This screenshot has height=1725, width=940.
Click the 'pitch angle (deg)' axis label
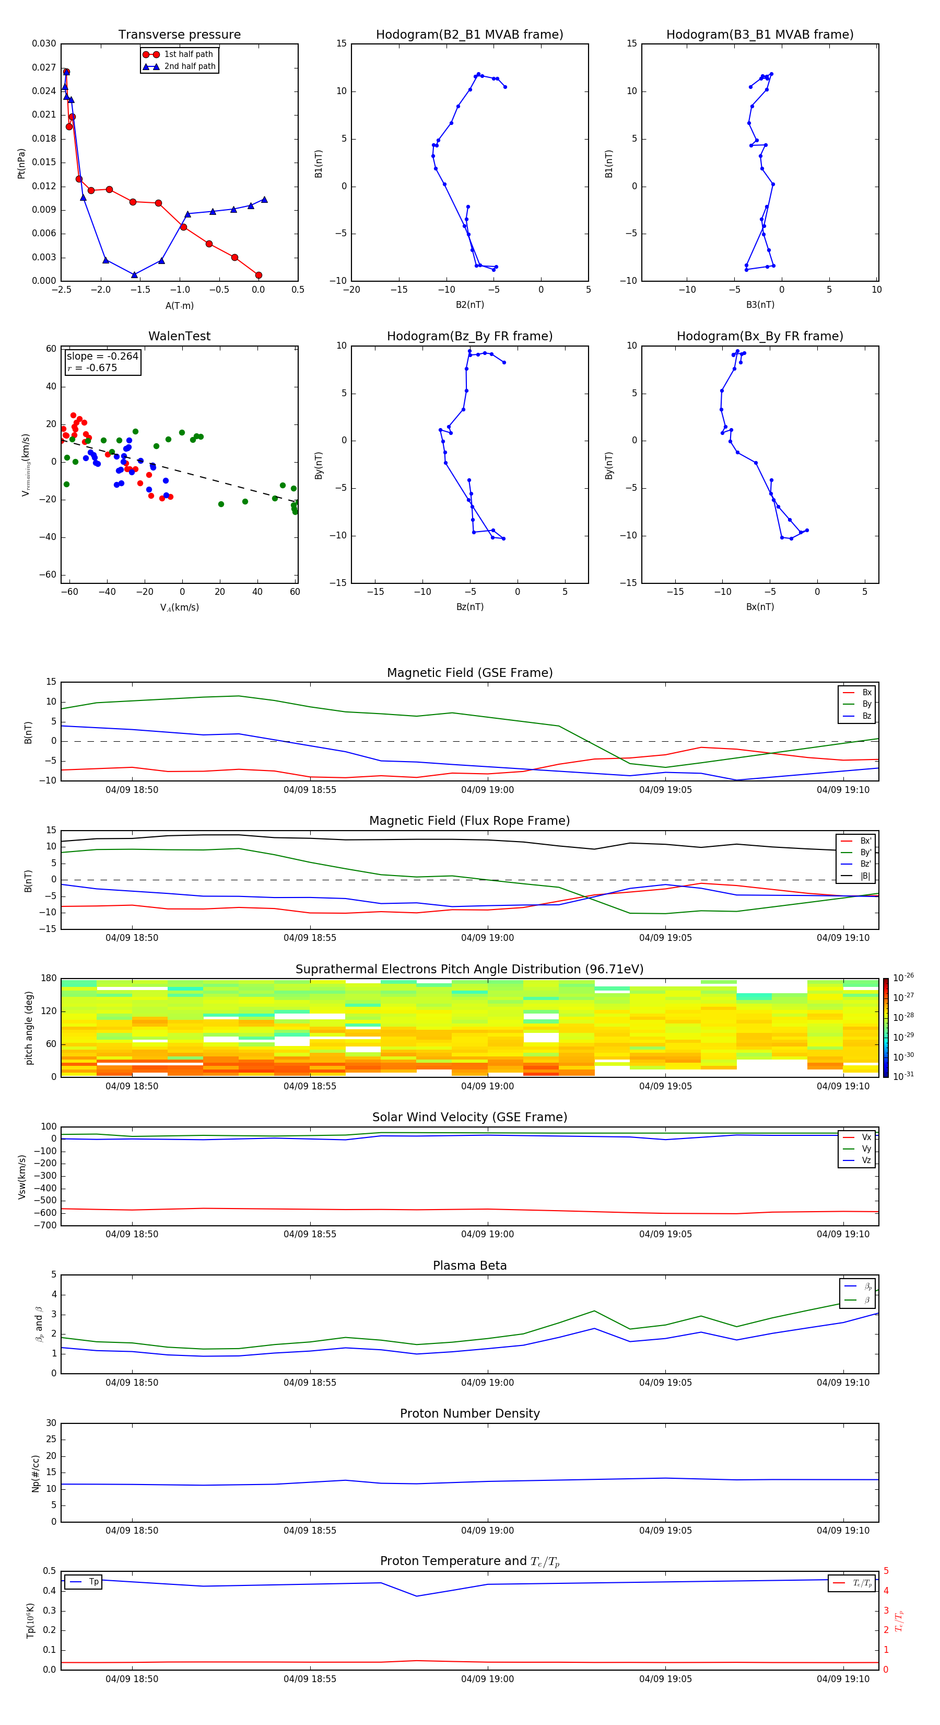click(29, 1028)
